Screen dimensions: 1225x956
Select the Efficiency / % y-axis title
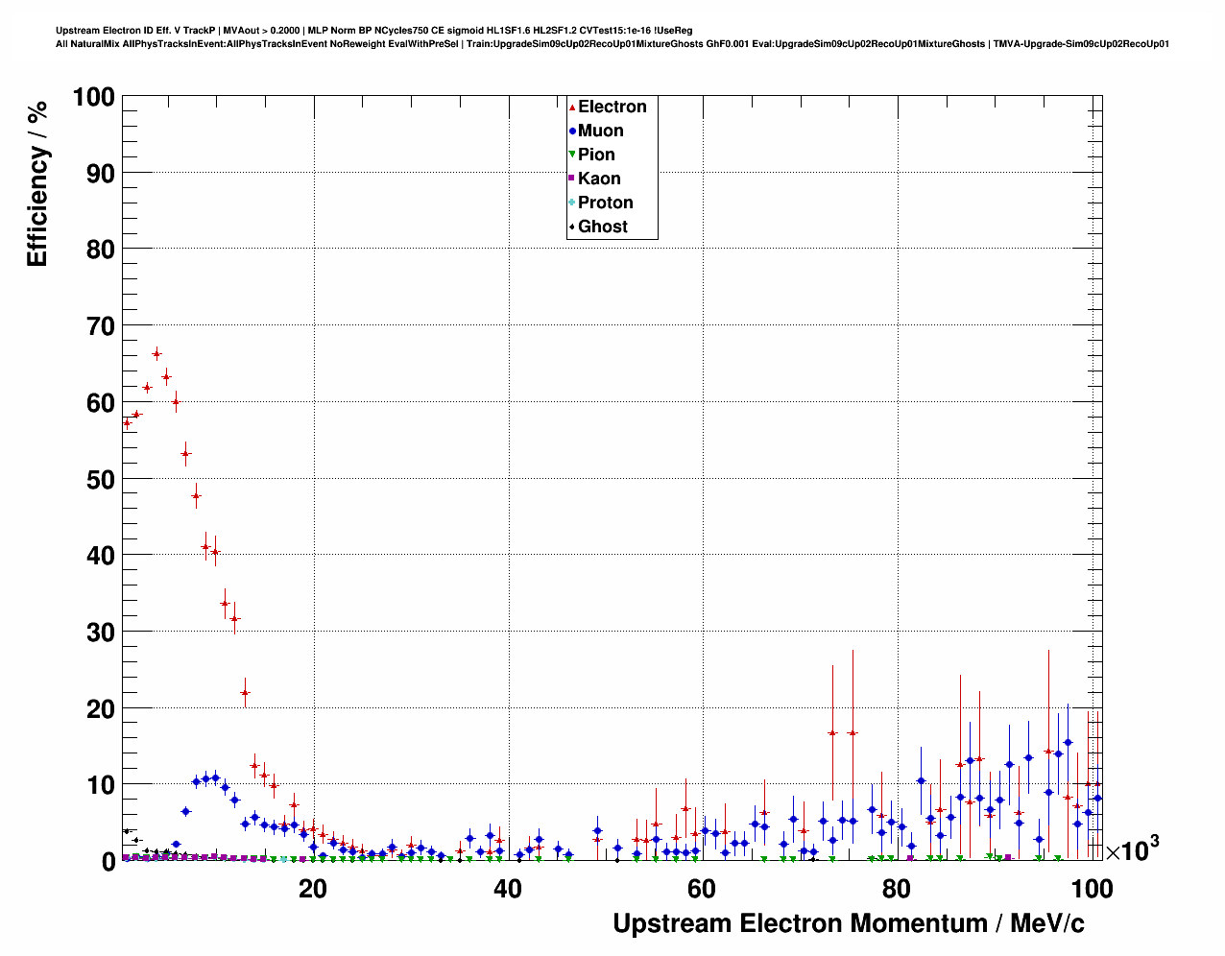(x=36, y=183)
